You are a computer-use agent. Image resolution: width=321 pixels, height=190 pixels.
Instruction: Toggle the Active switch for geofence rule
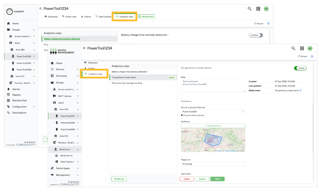coord(300,68)
